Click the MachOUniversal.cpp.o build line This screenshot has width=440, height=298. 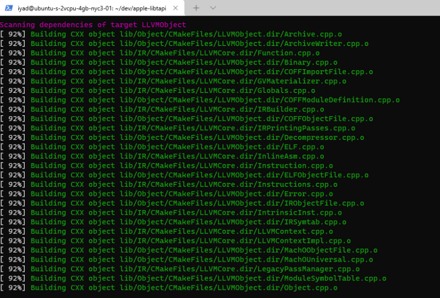coord(186,260)
